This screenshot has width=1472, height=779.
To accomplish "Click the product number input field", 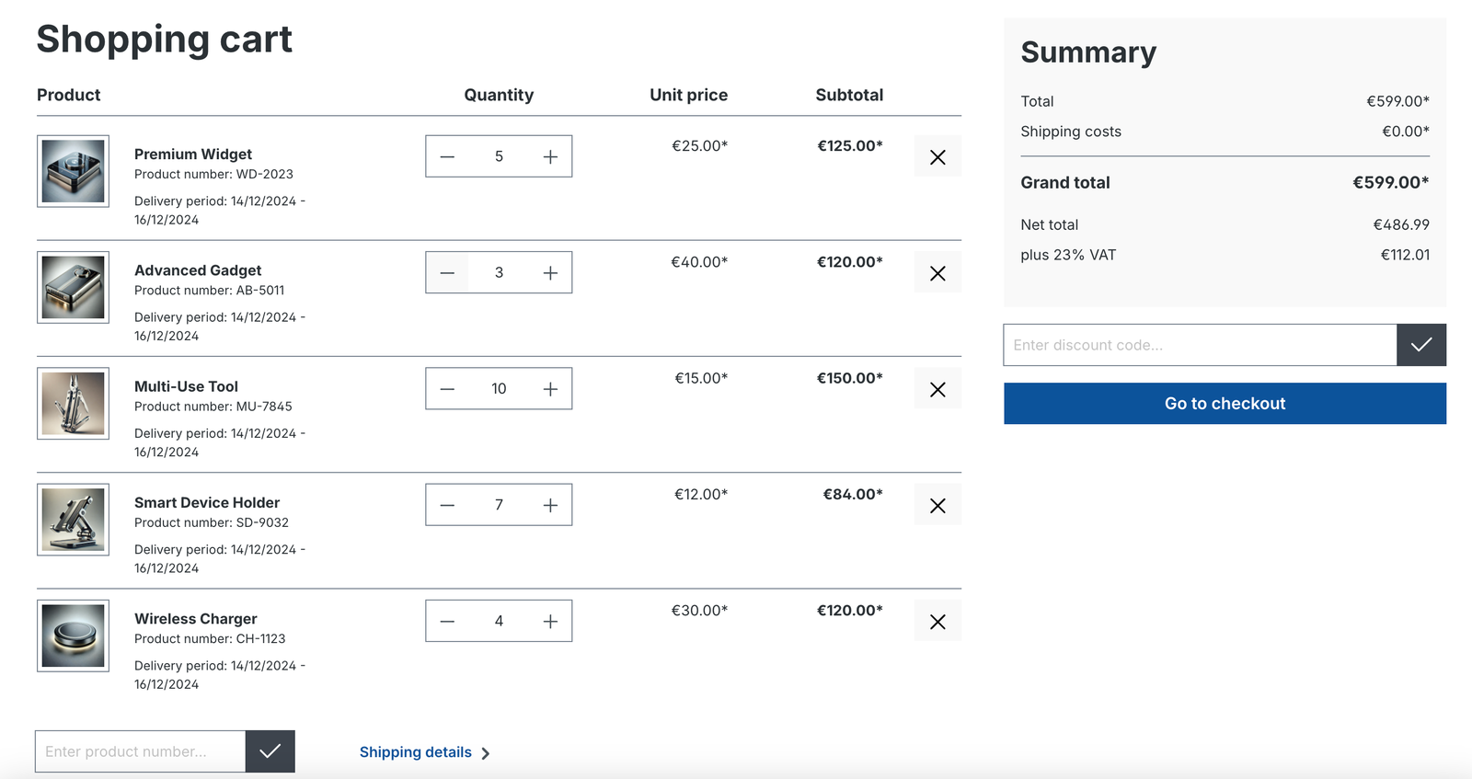I will coord(140,751).
